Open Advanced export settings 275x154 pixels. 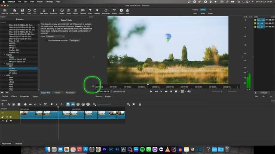(x=70, y=93)
